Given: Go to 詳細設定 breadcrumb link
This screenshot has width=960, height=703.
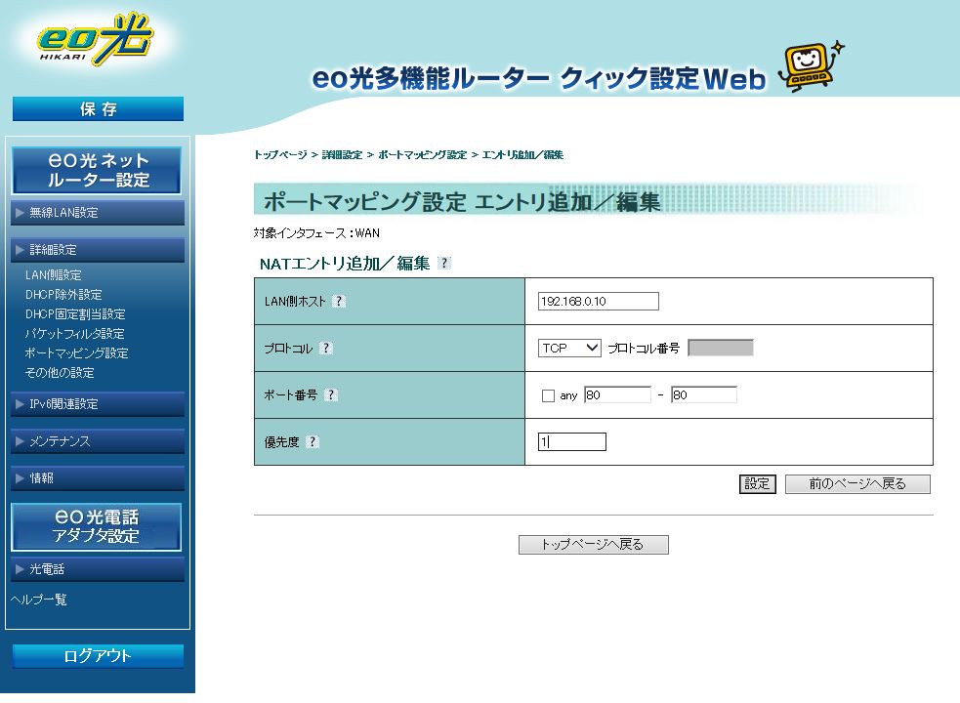Looking at the screenshot, I should pos(342,155).
